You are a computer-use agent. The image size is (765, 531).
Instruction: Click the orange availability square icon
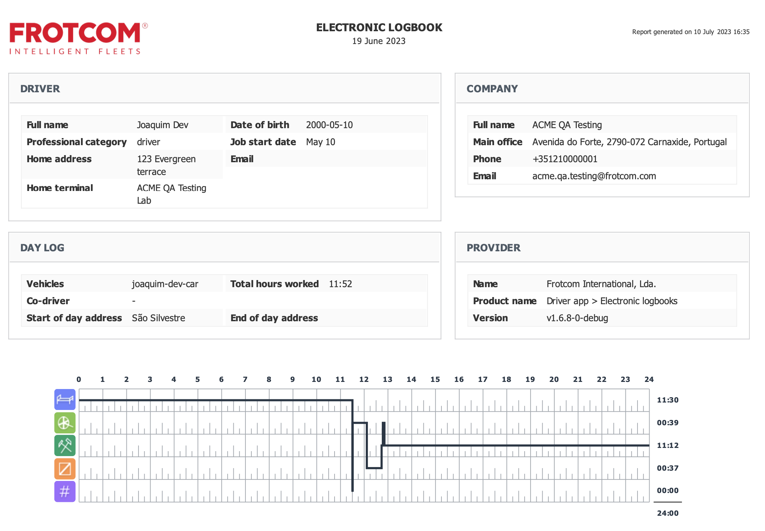coord(65,469)
